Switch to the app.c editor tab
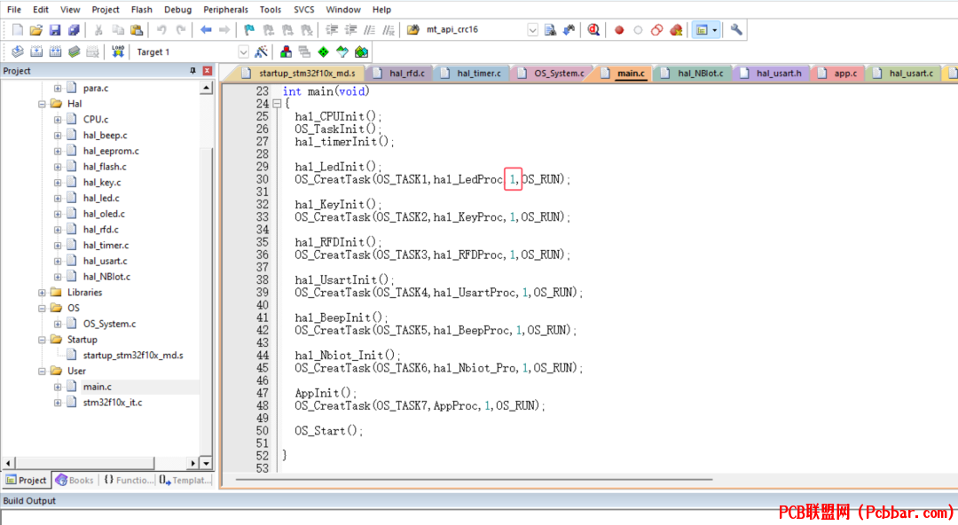Viewport: 958px width, 525px height. click(839, 74)
